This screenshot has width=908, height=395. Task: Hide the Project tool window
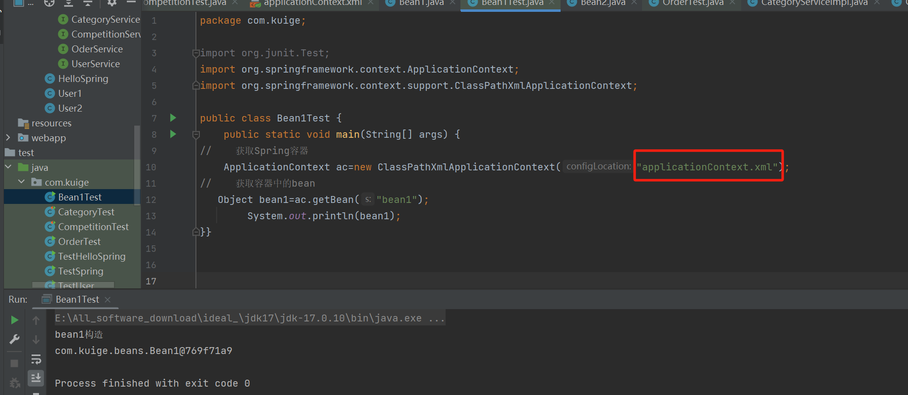tap(131, 2)
